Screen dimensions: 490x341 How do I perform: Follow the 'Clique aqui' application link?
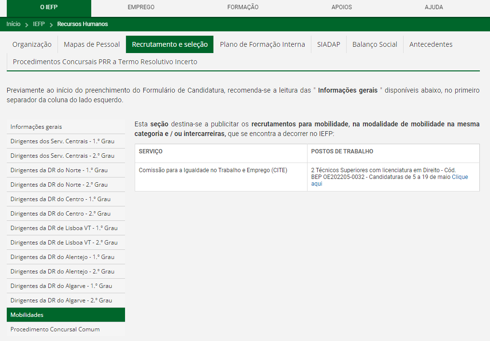tap(460, 177)
